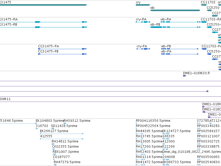Click the RH13605.5prime EST
The height and width of the screenshot is (166, 221).
pos(139,144)
